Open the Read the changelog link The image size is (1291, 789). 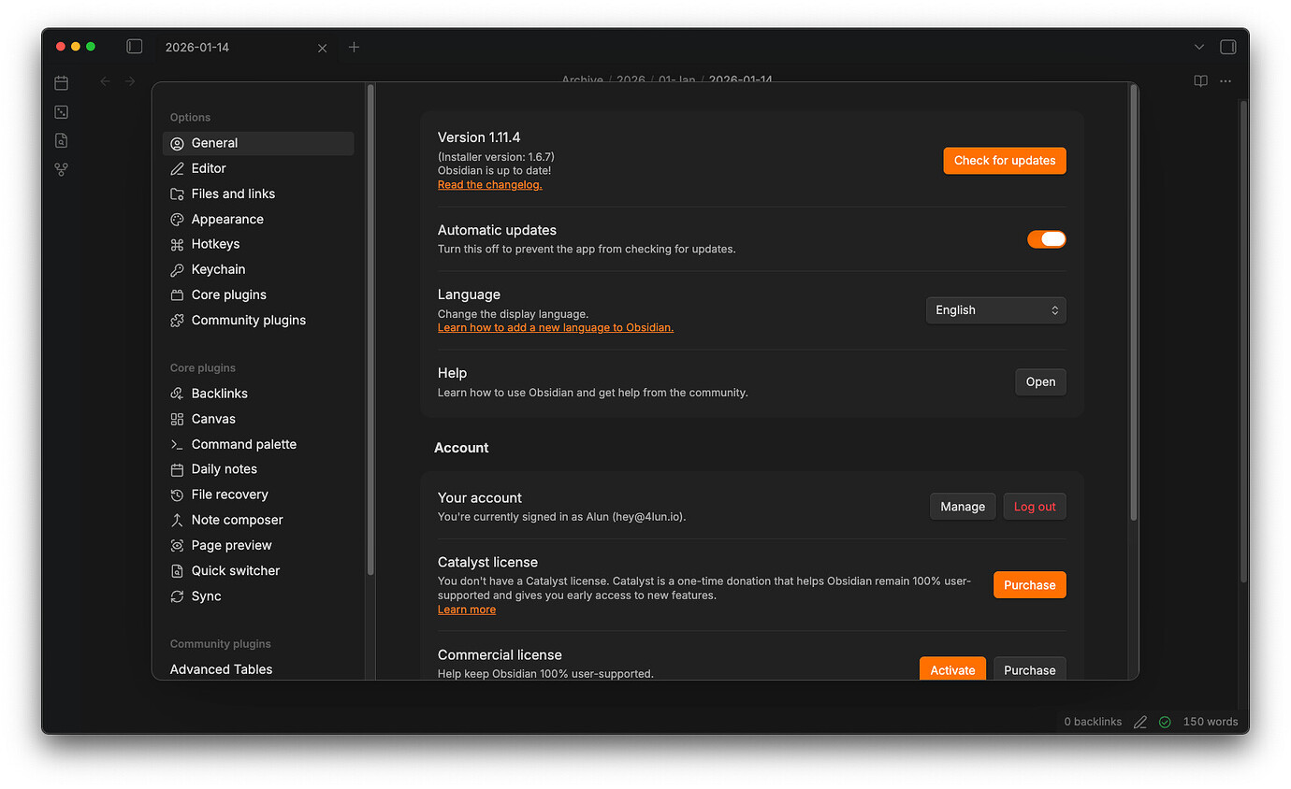[x=489, y=184]
